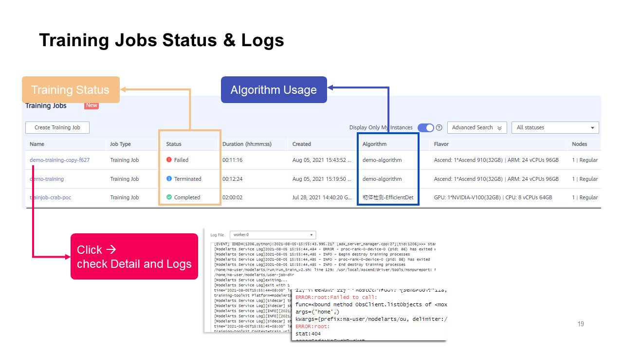Open the demo-training job link
The height and width of the screenshot is (350, 623).
[47, 179]
